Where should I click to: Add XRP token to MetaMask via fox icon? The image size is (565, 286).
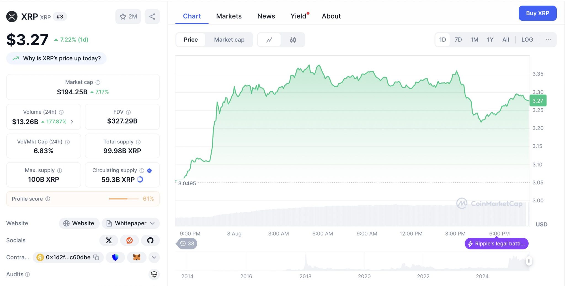pyautogui.click(x=137, y=257)
